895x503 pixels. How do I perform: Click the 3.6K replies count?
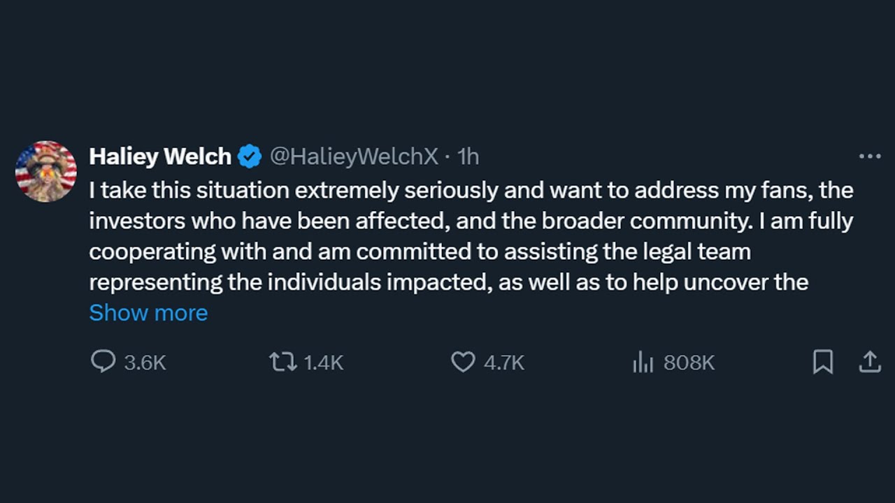[145, 363]
